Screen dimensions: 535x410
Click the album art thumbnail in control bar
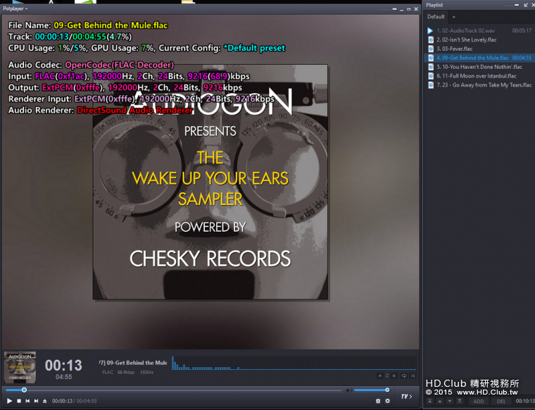click(x=20, y=367)
